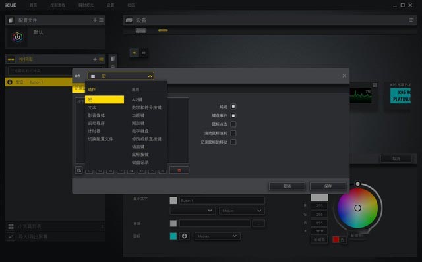The image size is (422, 262).
Task: Toggle the 延迟 checkbox
Action: click(x=233, y=107)
